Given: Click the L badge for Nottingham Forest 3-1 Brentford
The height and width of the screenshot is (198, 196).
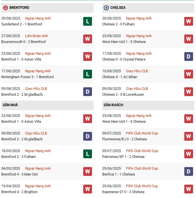Looking at the screenshot, I should coord(87,74).
